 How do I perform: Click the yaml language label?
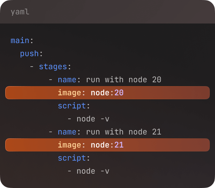[x=20, y=12]
